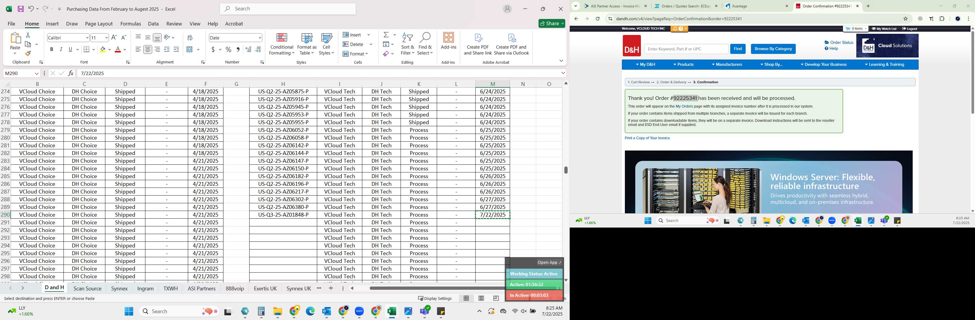975x320 pixels.
Task: Open the Data ribbon tab
Action: pos(153,23)
